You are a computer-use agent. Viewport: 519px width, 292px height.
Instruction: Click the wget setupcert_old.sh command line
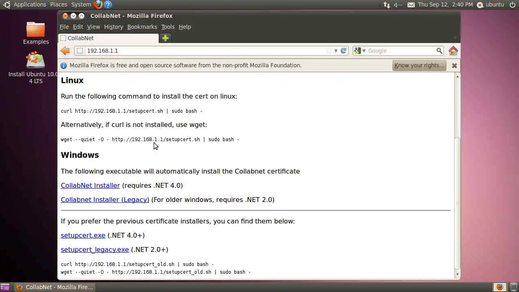coord(156,272)
